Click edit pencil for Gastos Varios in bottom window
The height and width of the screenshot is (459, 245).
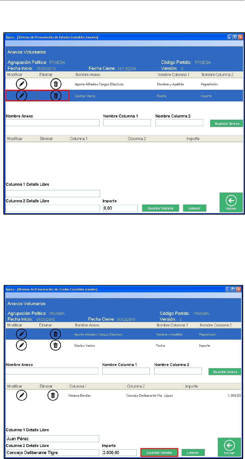[22, 345]
